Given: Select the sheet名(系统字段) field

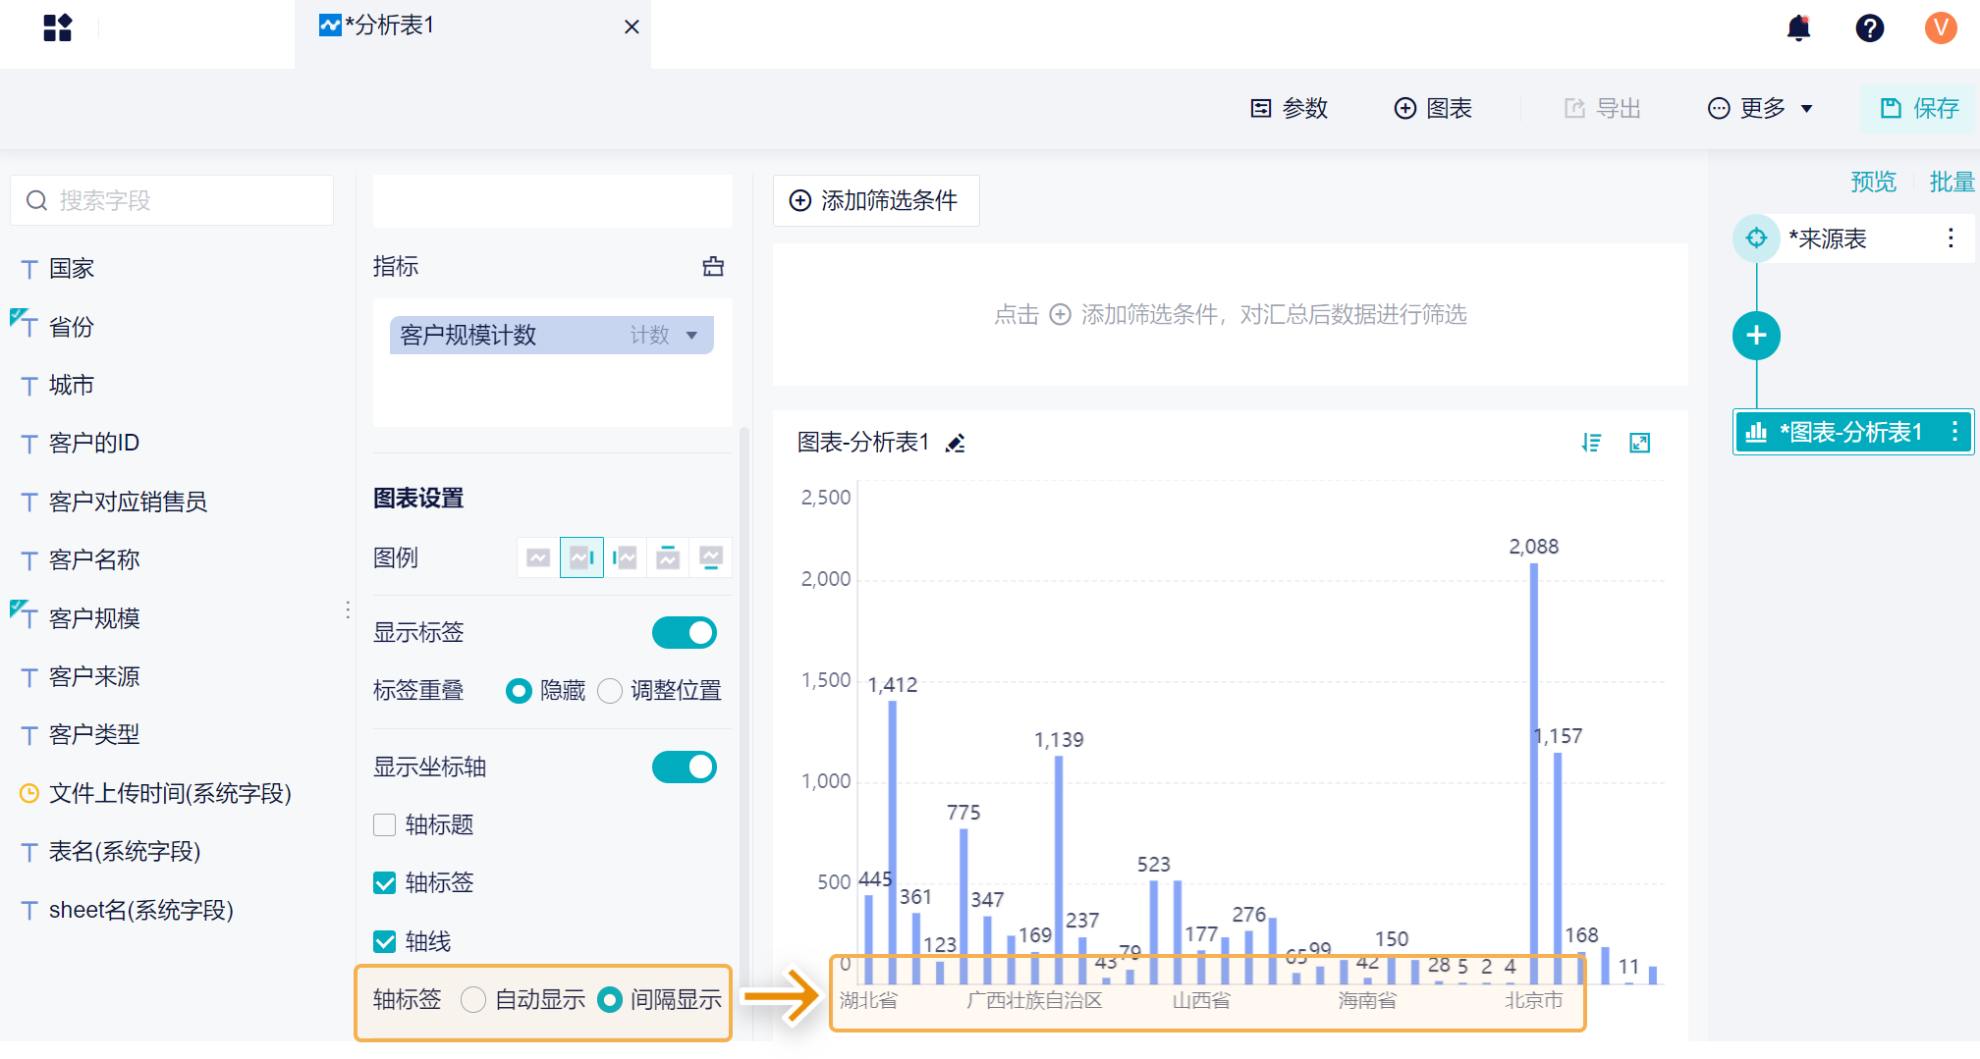Looking at the screenshot, I should [x=140, y=910].
